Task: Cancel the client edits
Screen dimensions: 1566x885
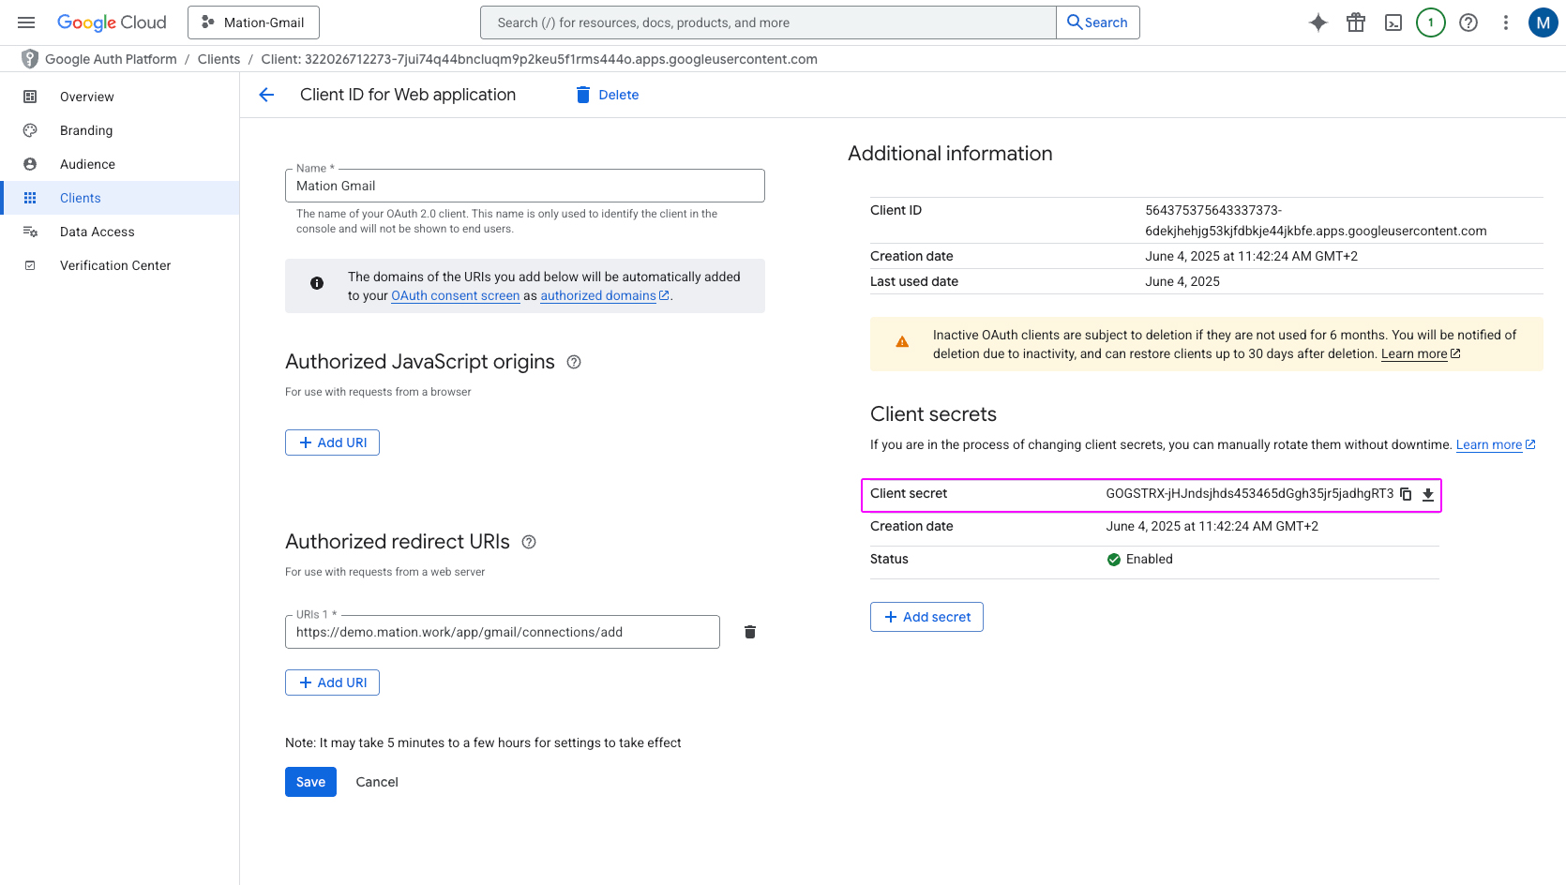Action: tap(377, 782)
